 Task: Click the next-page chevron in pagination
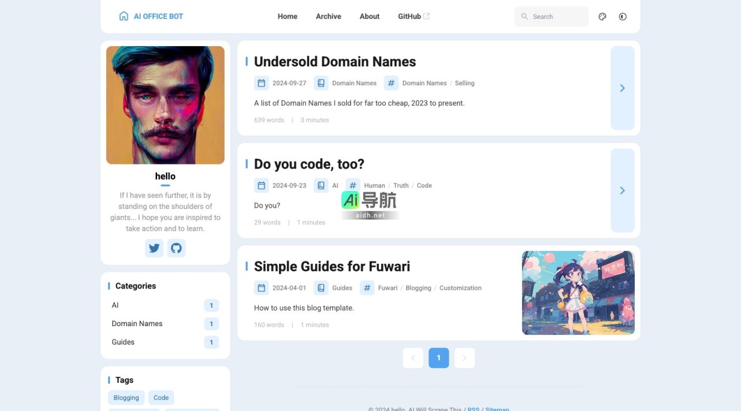[x=464, y=358]
